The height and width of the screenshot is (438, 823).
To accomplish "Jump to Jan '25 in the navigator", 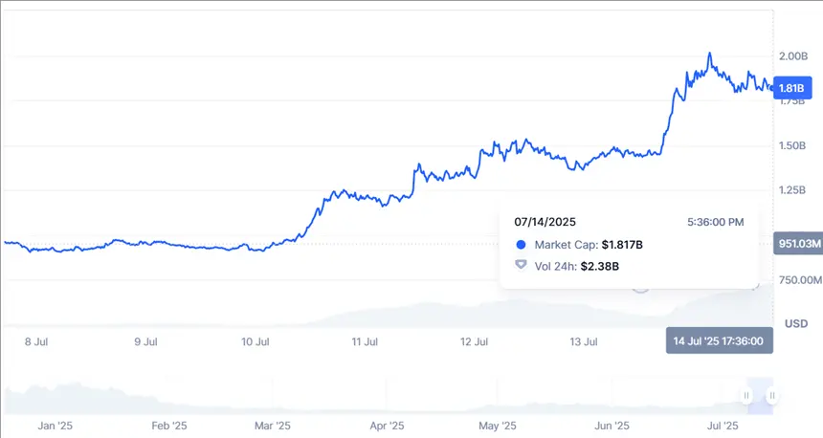I will pyautogui.click(x=54, y=426).
